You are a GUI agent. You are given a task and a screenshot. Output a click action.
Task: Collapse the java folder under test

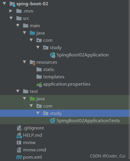click(x=24, y=98)
